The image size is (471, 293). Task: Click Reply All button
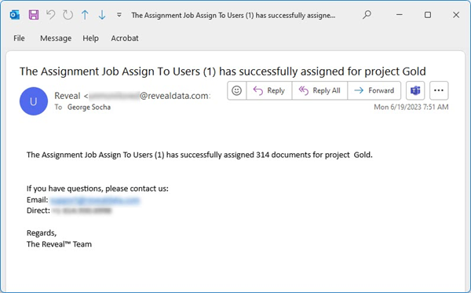[x=319, y=90]
